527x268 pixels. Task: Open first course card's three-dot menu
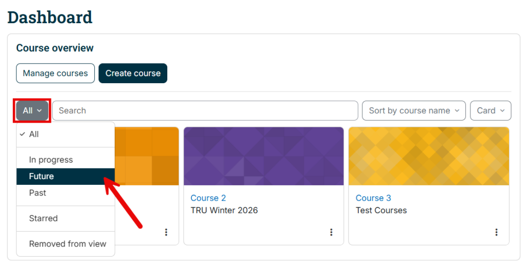[166, 232]
